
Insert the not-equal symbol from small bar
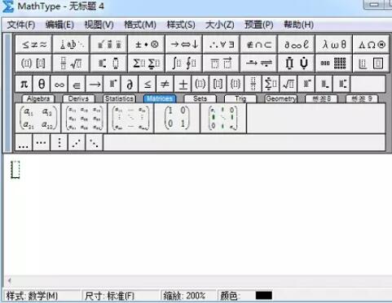[x=165, y=84]
